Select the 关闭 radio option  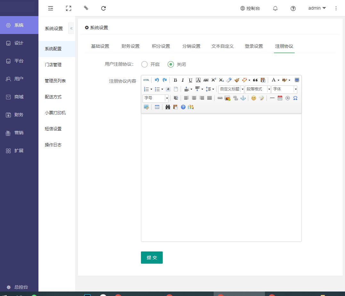(x=171, y=64)
